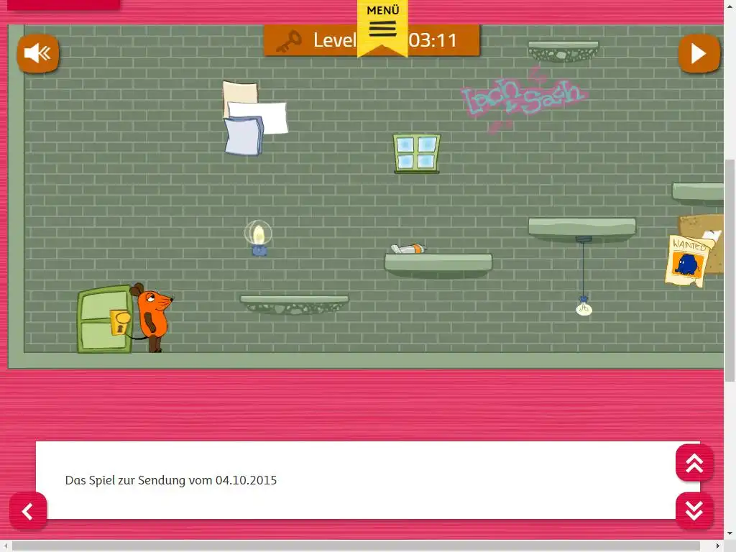Click the tube lying on the platform

[408, 249]
